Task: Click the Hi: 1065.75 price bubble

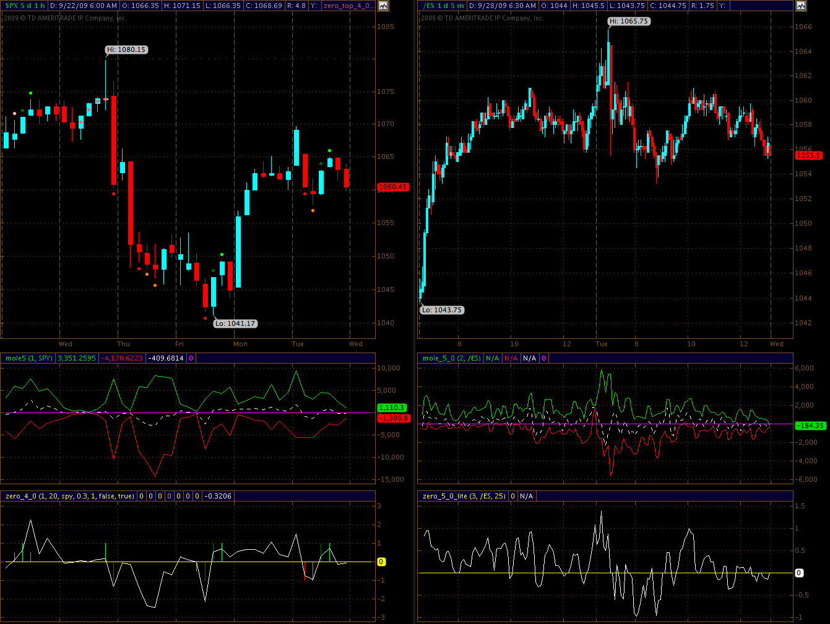Action: click(629, 21)
